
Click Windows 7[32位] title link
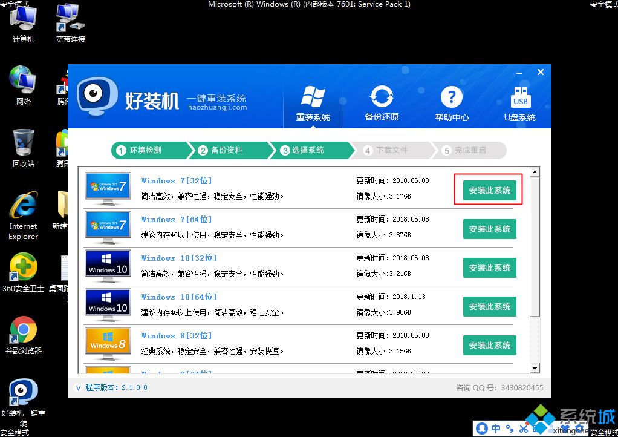click(177, 180)
